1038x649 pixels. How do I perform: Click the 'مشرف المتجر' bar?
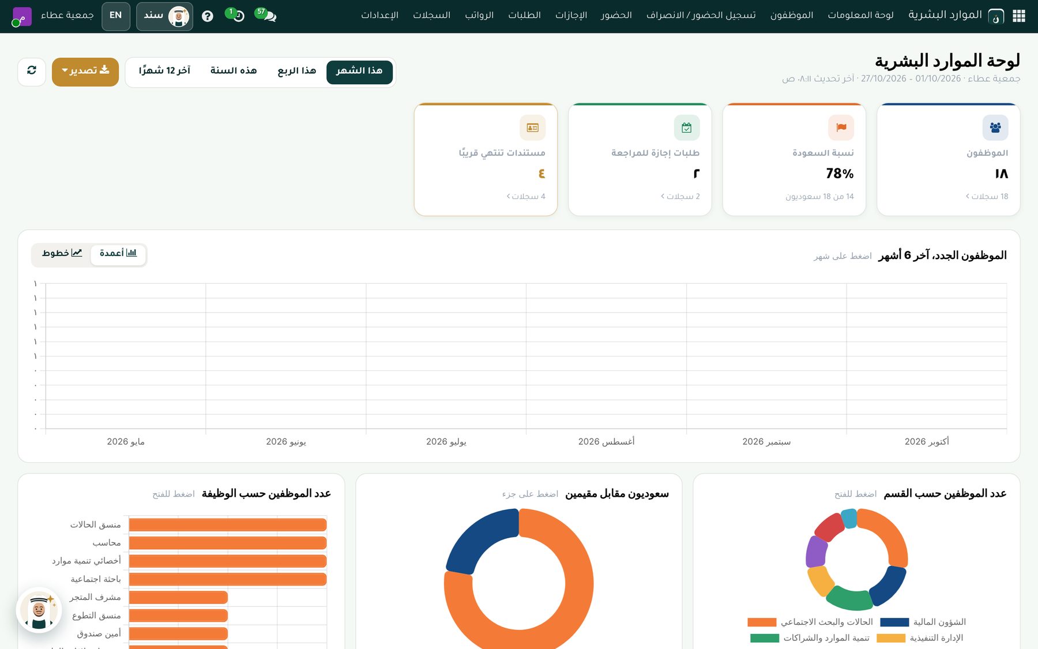[x=178, y=597]
